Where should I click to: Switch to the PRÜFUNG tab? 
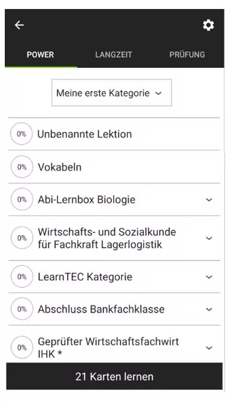[187, 55]
